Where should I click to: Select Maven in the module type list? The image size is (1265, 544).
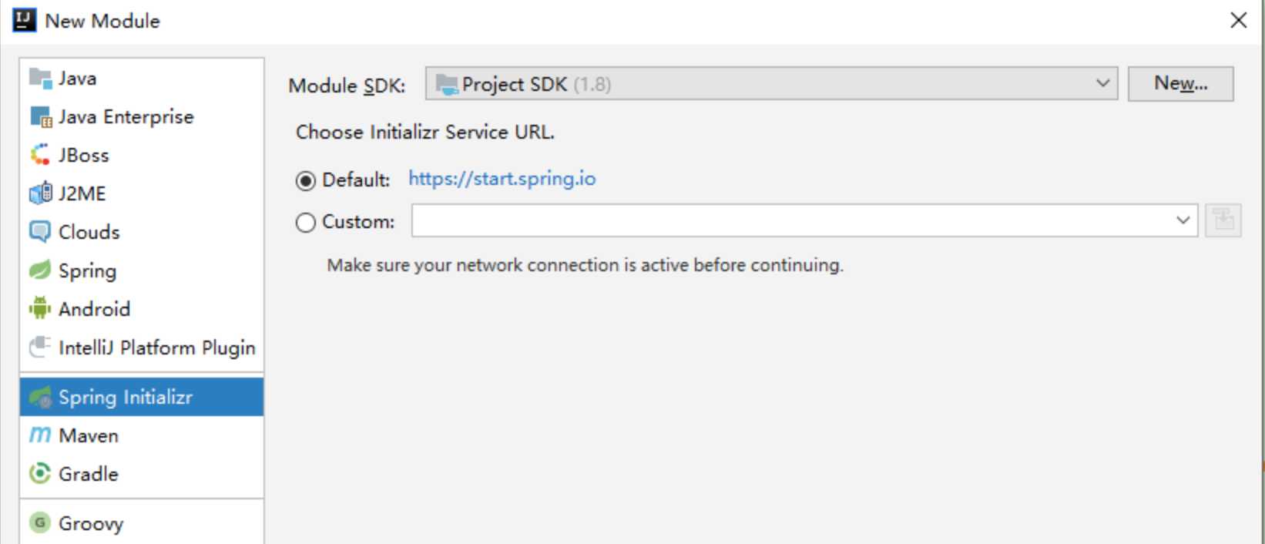[88, 435]
